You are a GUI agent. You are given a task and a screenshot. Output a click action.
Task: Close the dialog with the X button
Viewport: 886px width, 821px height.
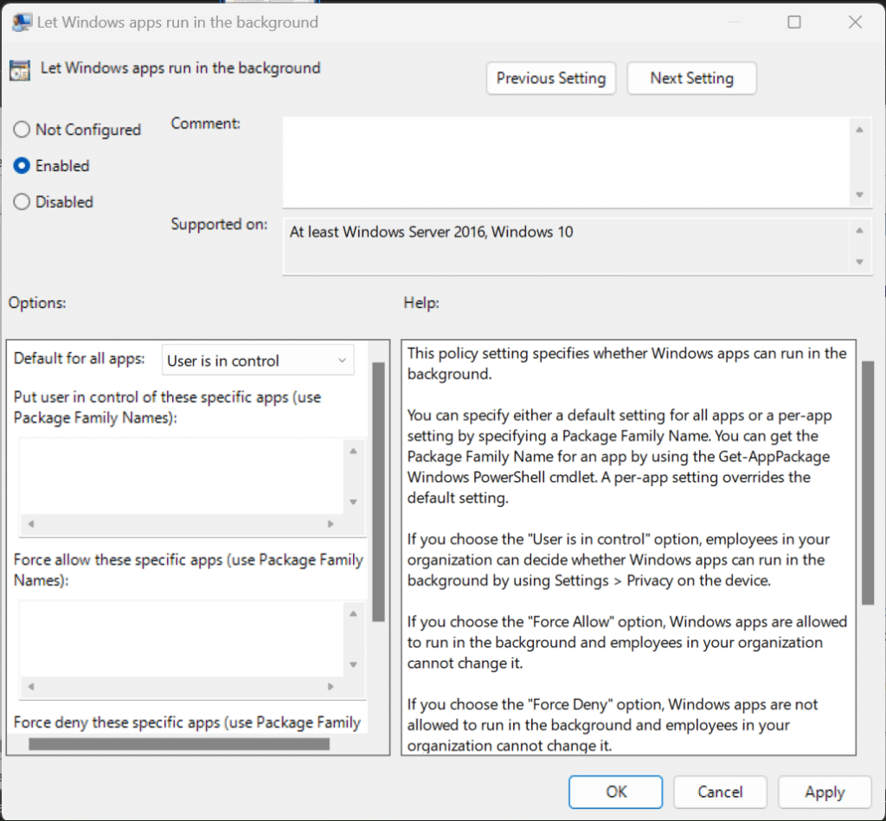[x=855, y=22]
